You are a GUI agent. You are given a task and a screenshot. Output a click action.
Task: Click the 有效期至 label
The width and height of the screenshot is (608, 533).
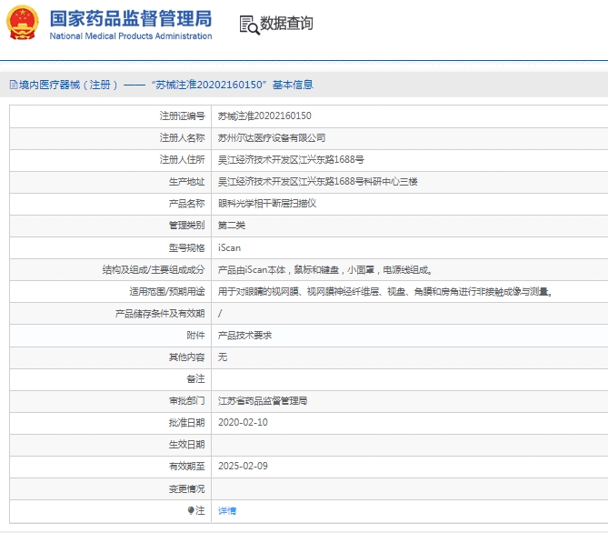[x=186, y=466]
